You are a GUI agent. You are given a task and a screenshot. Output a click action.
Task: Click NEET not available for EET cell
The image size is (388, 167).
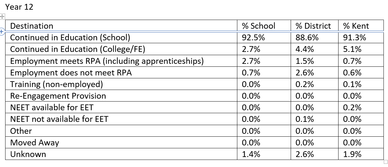click(121, 119)
